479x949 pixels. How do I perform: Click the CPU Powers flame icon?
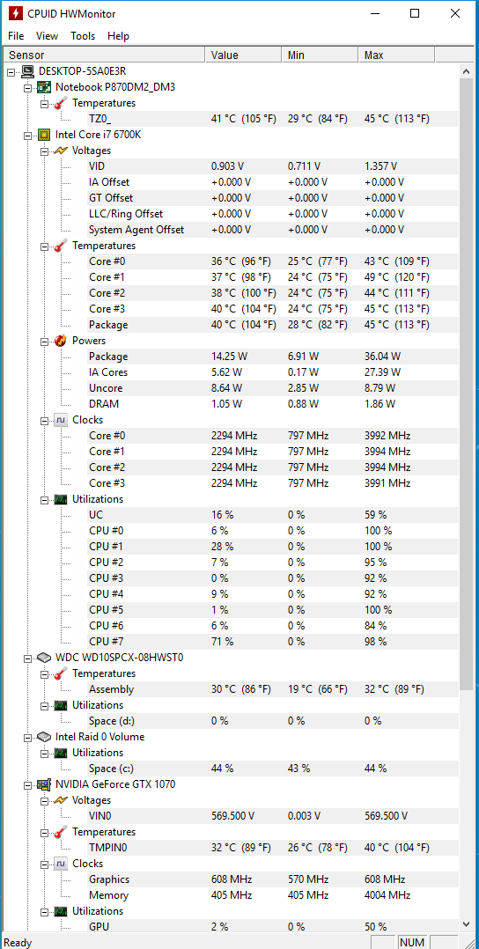[x=61, y=341]
